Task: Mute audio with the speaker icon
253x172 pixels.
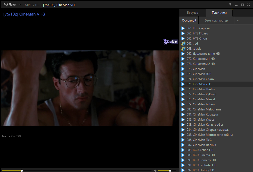Action: pyautogui.click(x=155, y=170)
